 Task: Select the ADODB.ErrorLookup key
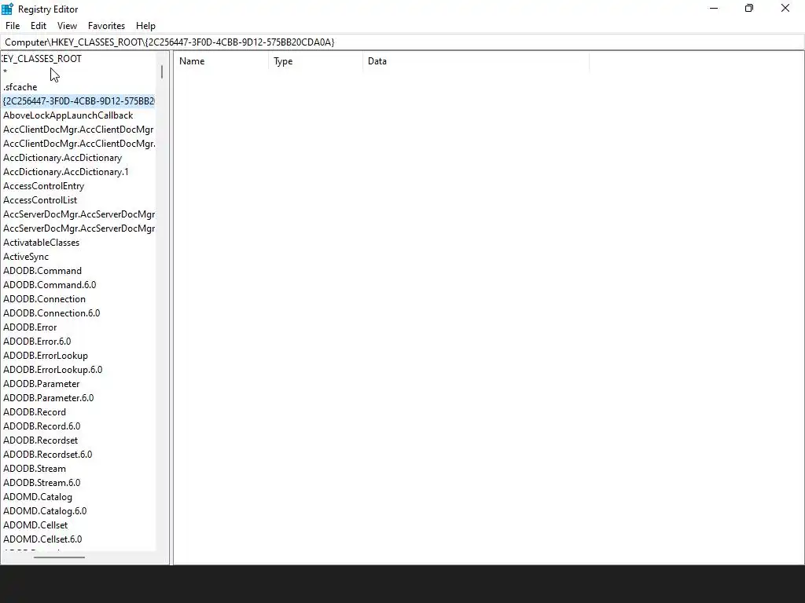(x=45, y=356)
